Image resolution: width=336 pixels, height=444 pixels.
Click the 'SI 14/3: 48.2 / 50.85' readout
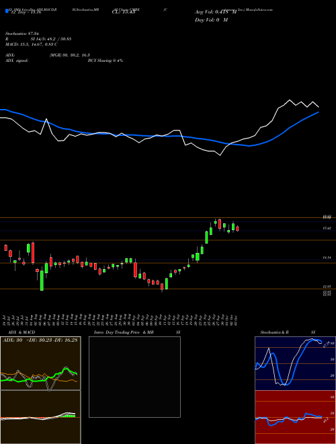pos(51,39)
